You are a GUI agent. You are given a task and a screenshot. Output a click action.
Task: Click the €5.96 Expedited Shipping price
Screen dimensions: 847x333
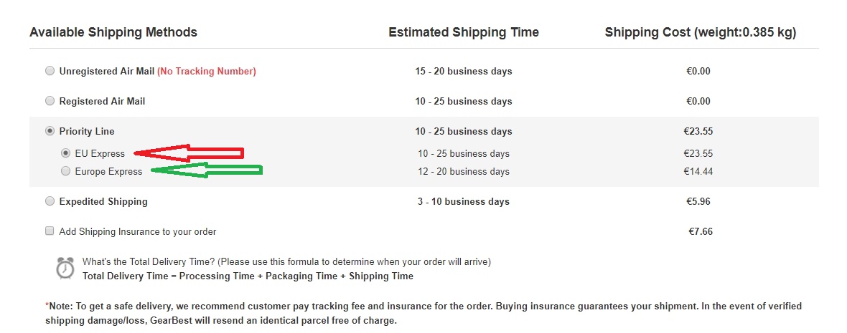pyautogui.click(x=698, y=201)
